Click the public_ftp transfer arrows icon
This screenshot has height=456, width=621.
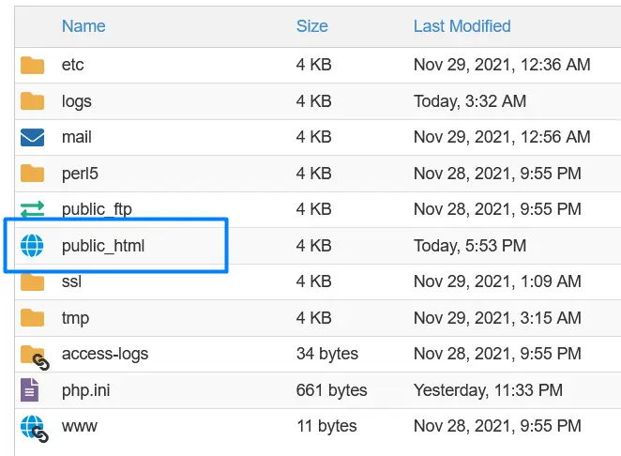point(33,210)
